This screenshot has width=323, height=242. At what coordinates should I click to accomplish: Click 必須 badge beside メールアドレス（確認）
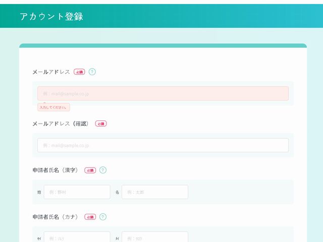click(x=101, y=124)
